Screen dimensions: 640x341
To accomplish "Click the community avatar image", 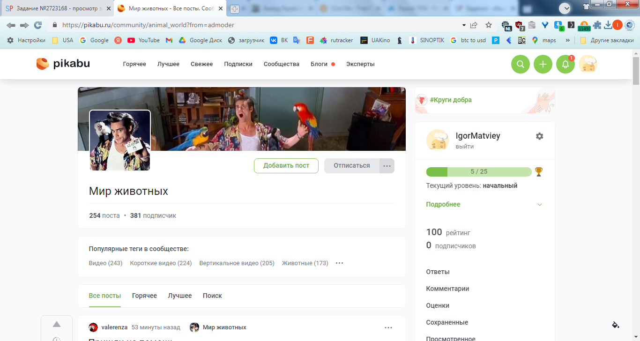I will pyautogui.click(x=120, y=141).
